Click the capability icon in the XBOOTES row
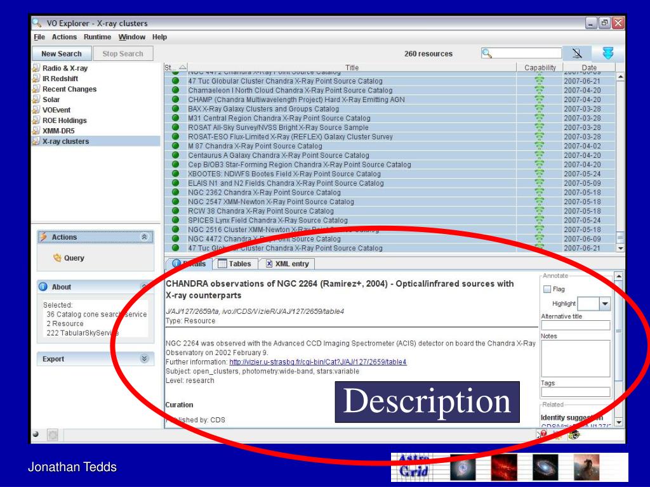Screen dimensions: 650x487 click(539, 174)
